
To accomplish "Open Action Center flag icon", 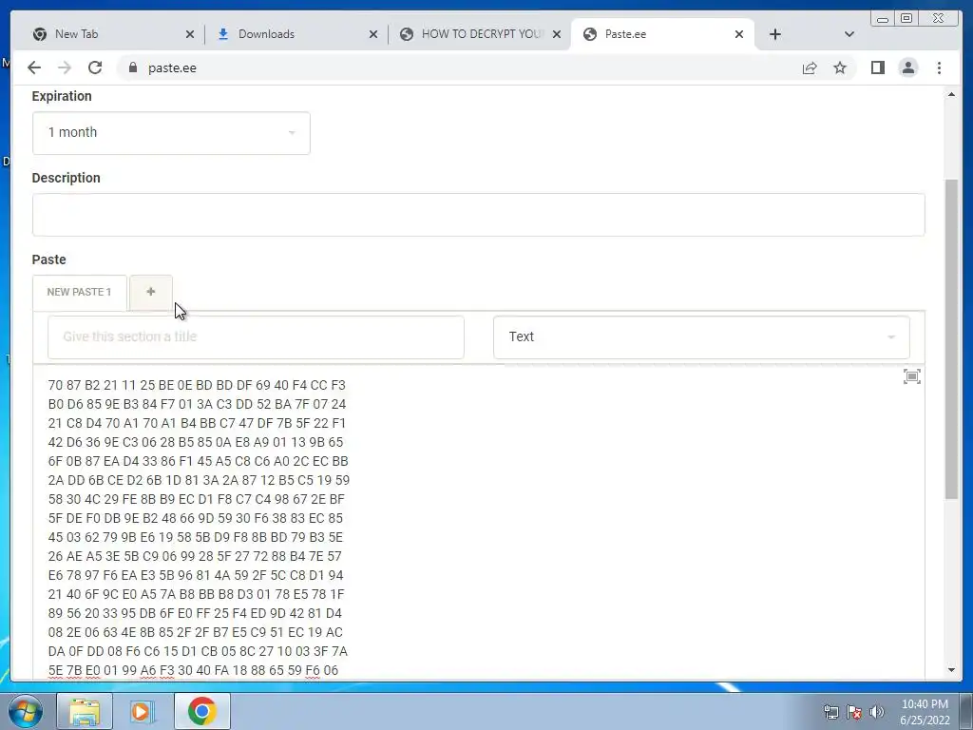I will tap(854, 712).
